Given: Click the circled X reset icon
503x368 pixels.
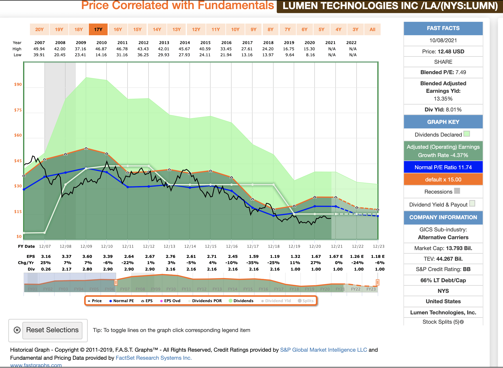Looking at the screenshot, I should (17, 330).
